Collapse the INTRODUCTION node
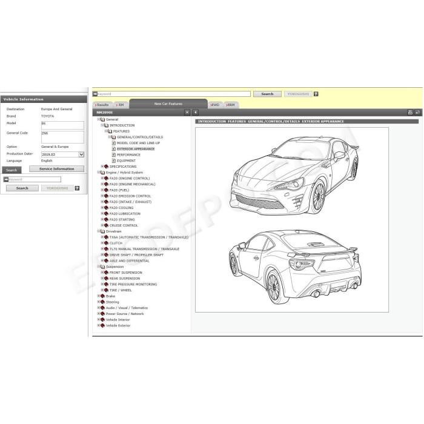Image resolution: width=424 pixels, height=424 pixels. [102, 125]
